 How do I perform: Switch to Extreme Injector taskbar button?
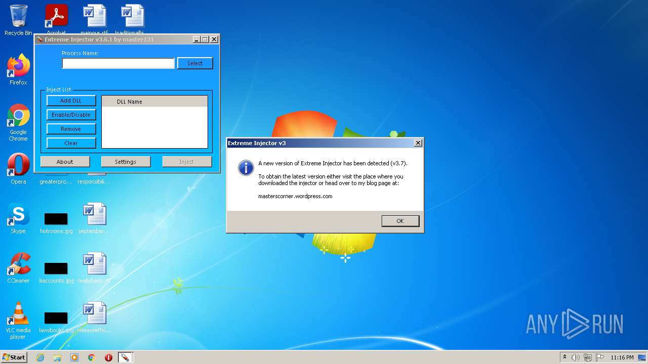(x=125, y=357)
